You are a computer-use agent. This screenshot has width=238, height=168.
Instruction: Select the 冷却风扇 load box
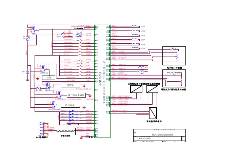point(70,105)
